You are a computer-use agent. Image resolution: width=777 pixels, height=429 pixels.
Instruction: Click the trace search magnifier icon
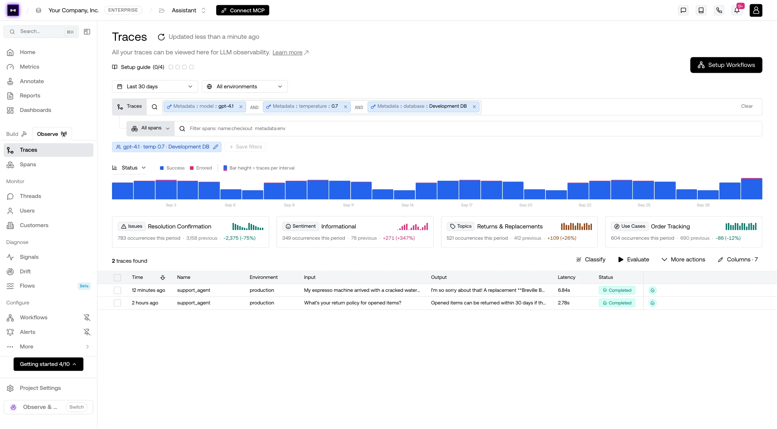point(154,107)
